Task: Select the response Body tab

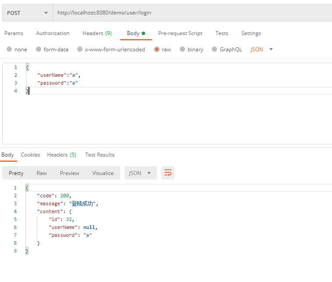Action: pyautogui.click(x=7, y=155)
